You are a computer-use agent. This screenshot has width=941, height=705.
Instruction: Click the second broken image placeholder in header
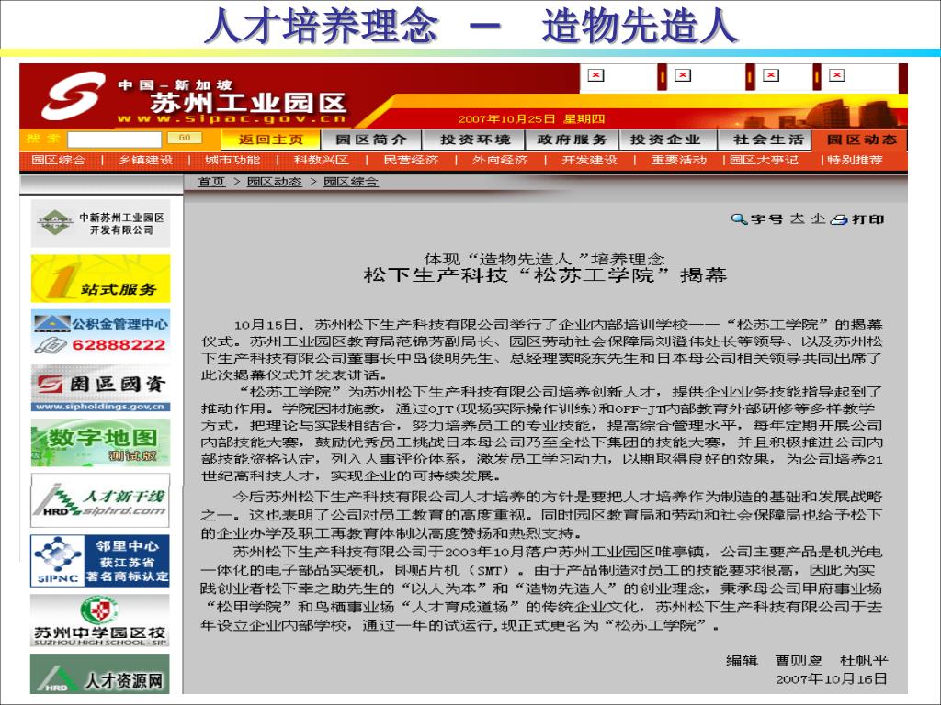683,75
